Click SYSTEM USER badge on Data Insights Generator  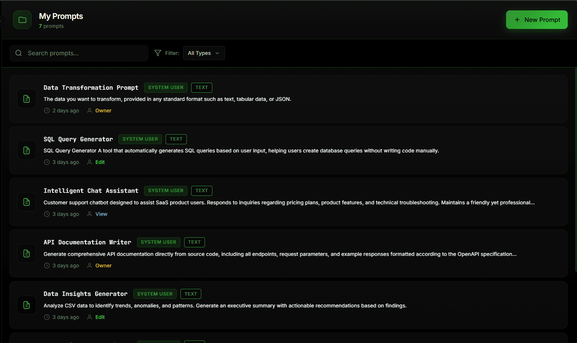click(x=155, y=294)
